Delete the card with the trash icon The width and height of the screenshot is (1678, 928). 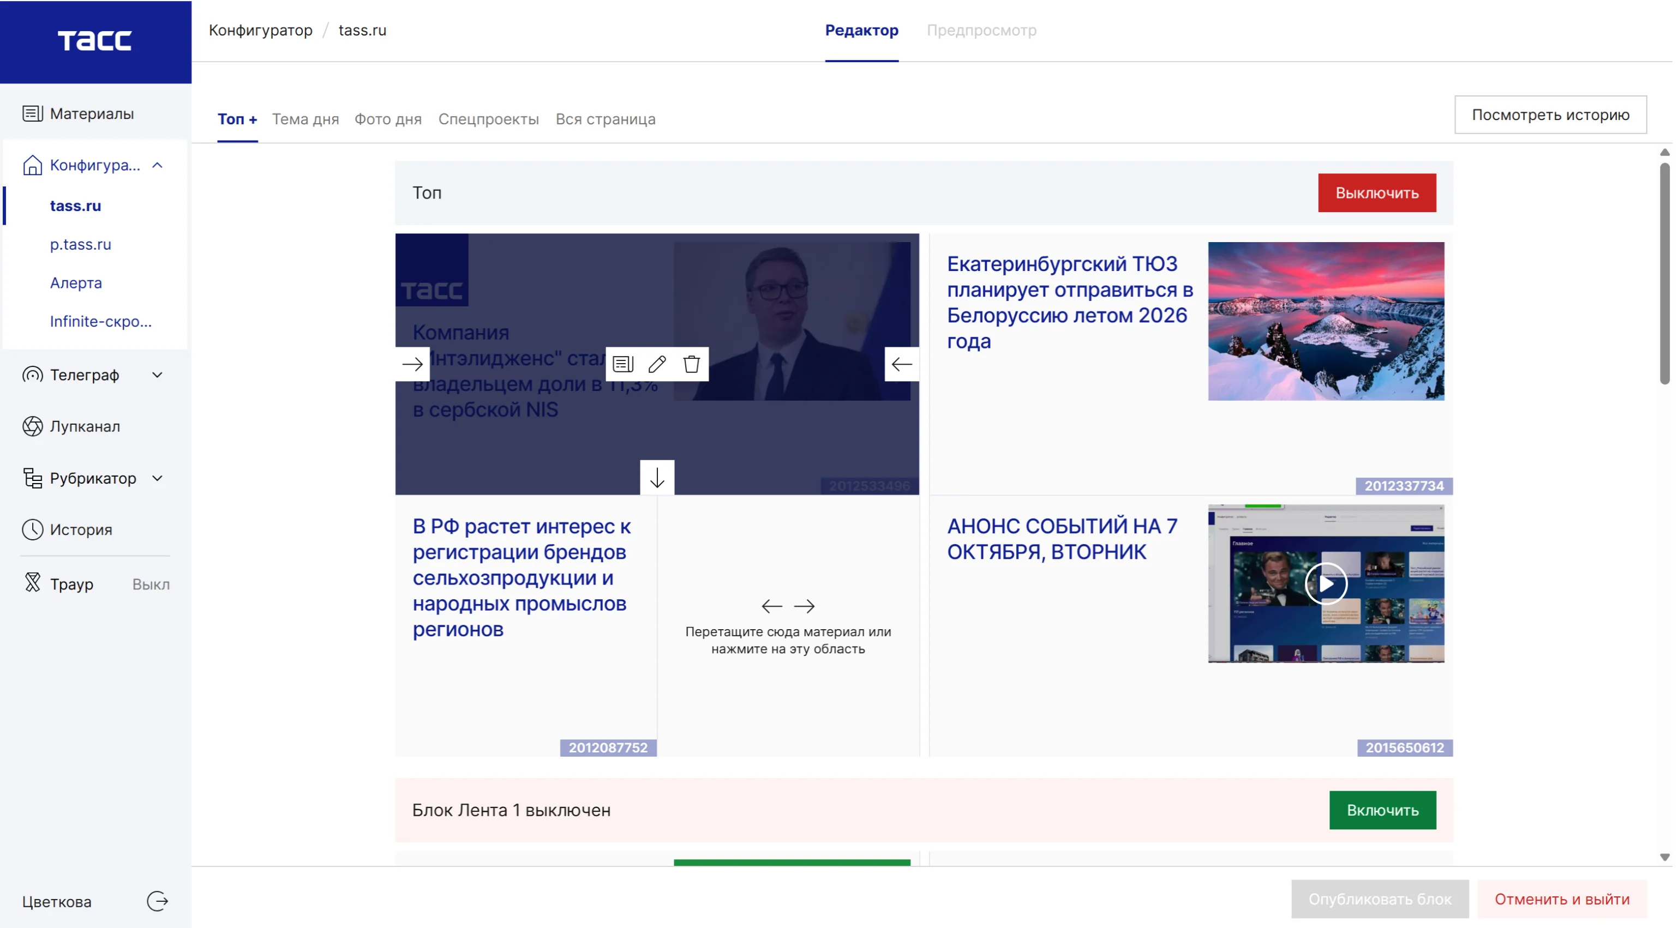[691, 364]
